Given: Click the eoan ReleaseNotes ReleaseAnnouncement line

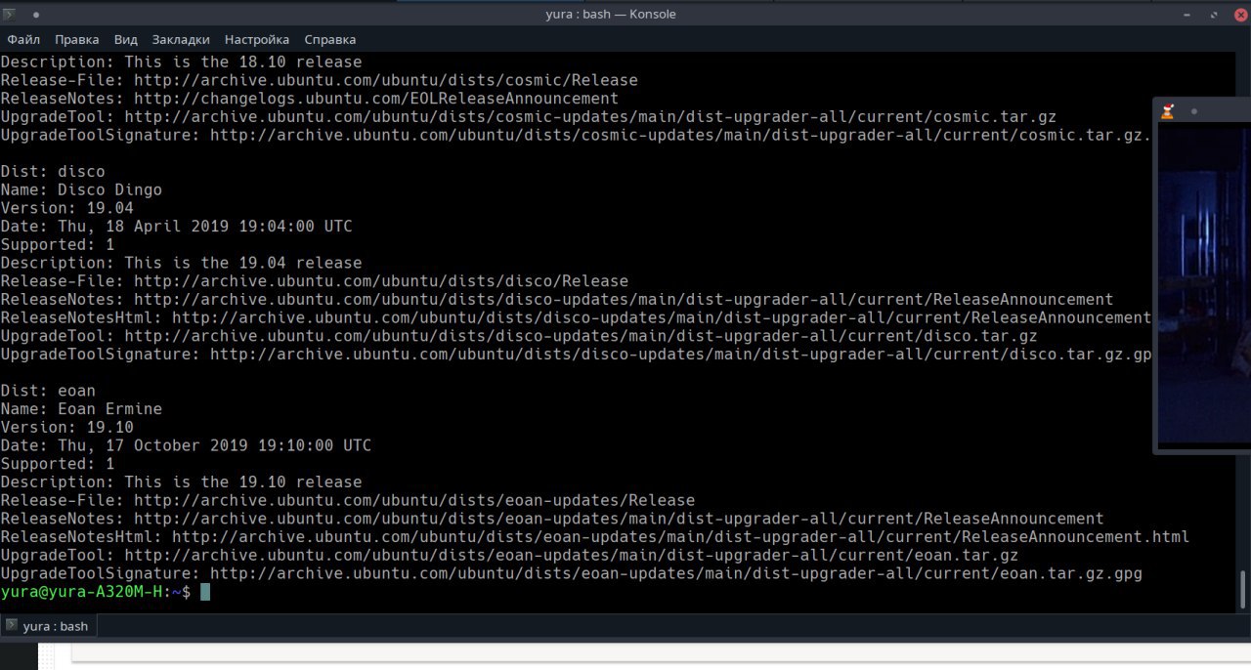Looking at the screenshot, I should [552, 519].
